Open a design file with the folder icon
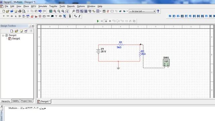Screen dimensions: 215x121 click(8, 11)
